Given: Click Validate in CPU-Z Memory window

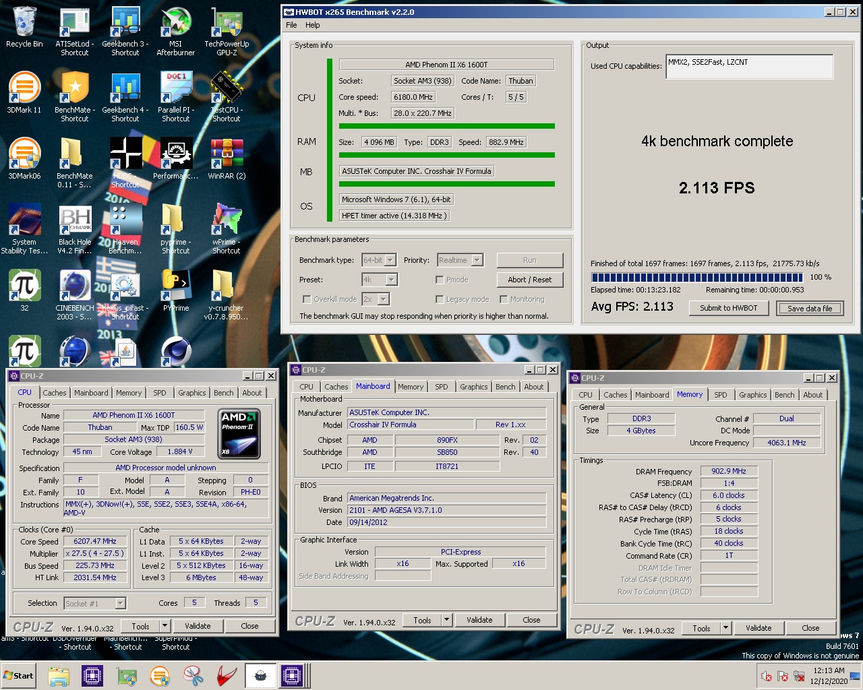Looking at the screenshot, I should click(758, 628).
